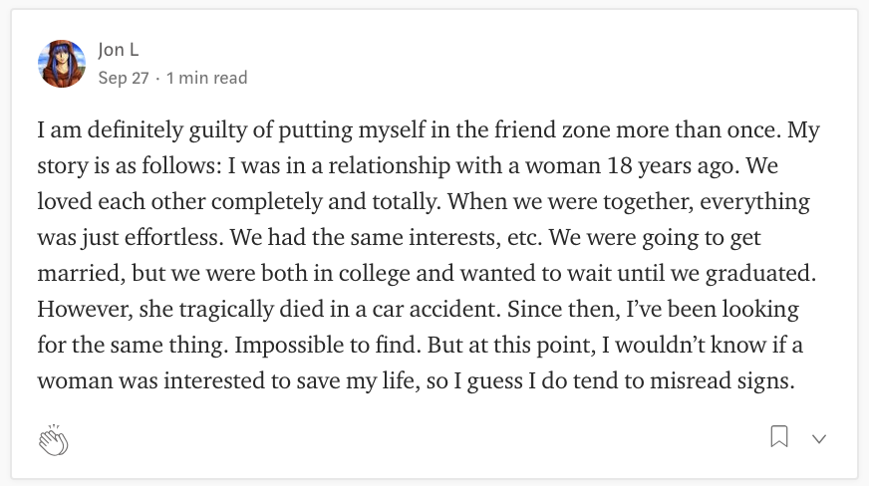The height and width of the screenshot is (486, 869).
Task: Click the words 'Impossible to find'
Action: click(328, 345)
